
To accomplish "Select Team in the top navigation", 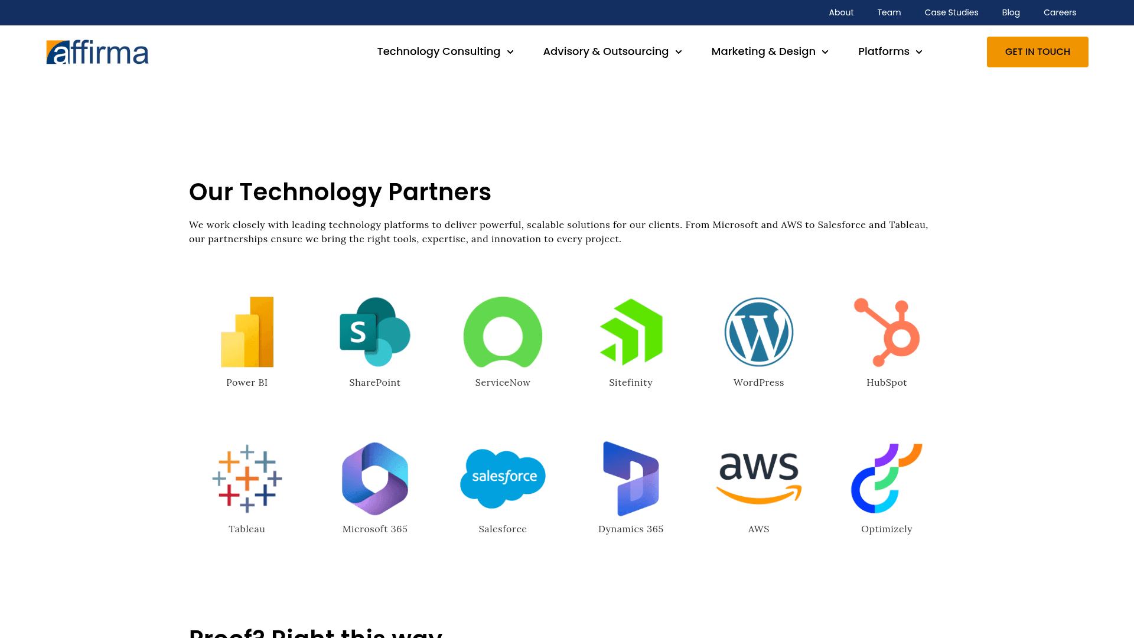I will click(889, 12).
